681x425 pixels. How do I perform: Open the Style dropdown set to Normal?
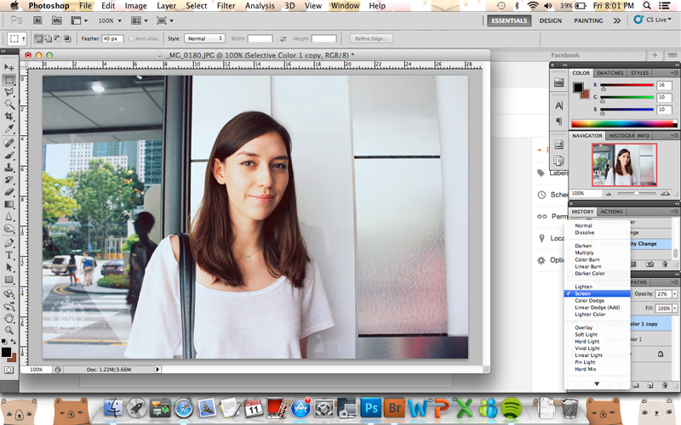[204, 38]
